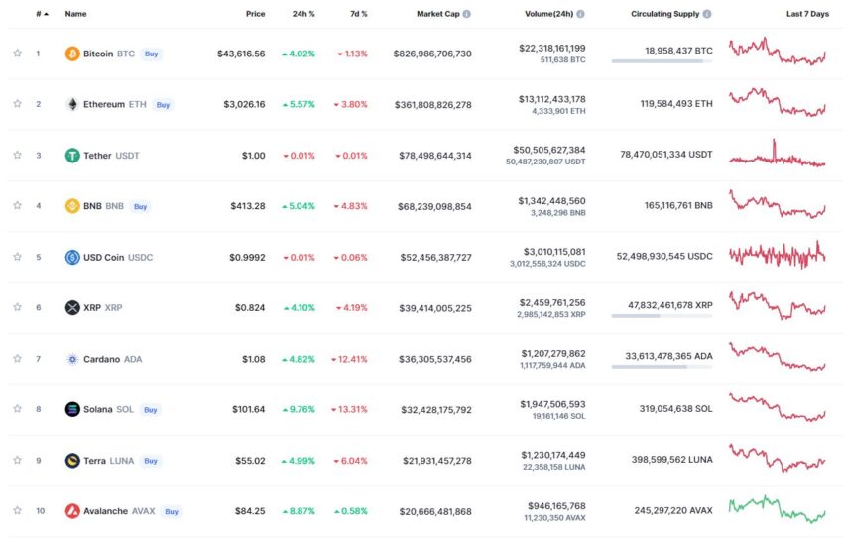Click Avalanche supply 245,297,220 AVAX
Image resolution: width=843 pixels, height=539 pixels.
click(673, 510)
